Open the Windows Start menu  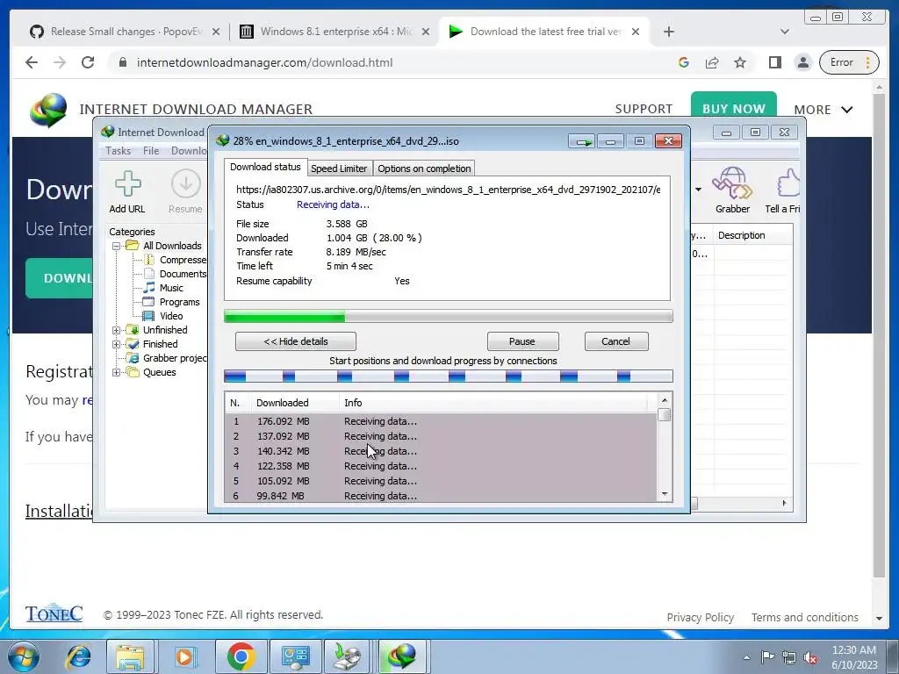pyautogui.click(x=23, y=656)
